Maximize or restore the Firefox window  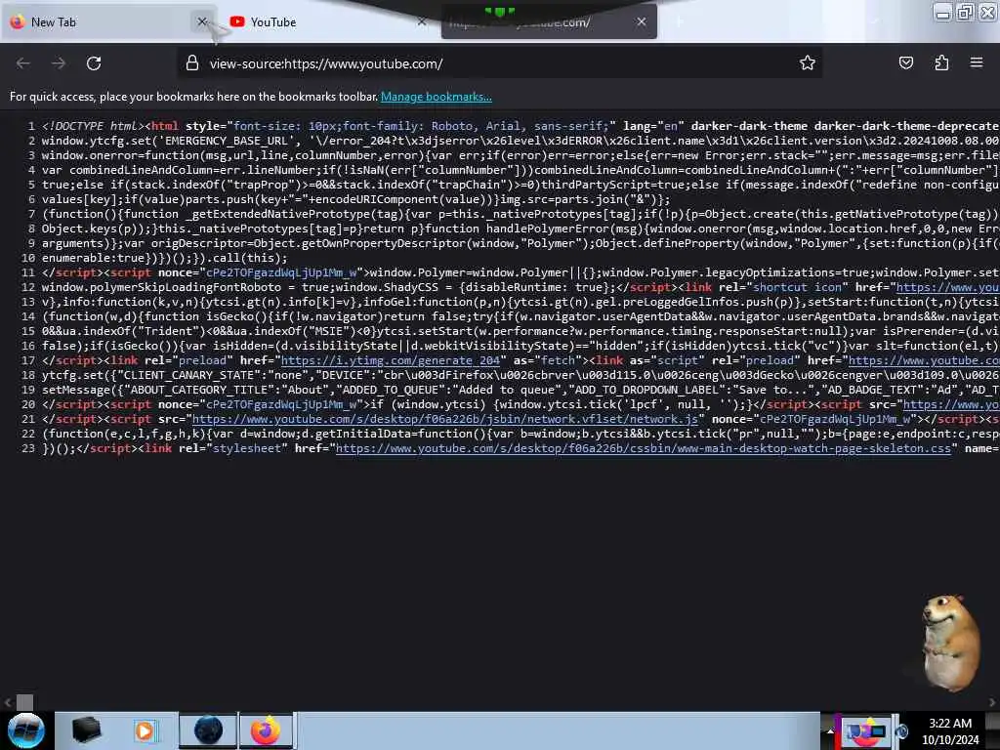(x=966, y=12)
